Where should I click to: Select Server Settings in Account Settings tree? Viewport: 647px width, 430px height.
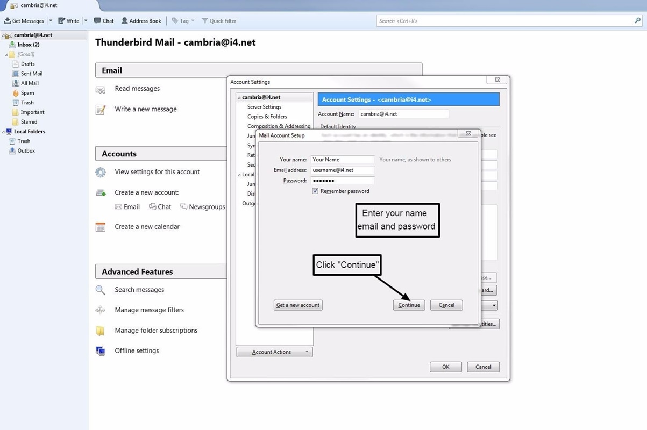pyautogui.click(x=264, y=107)
